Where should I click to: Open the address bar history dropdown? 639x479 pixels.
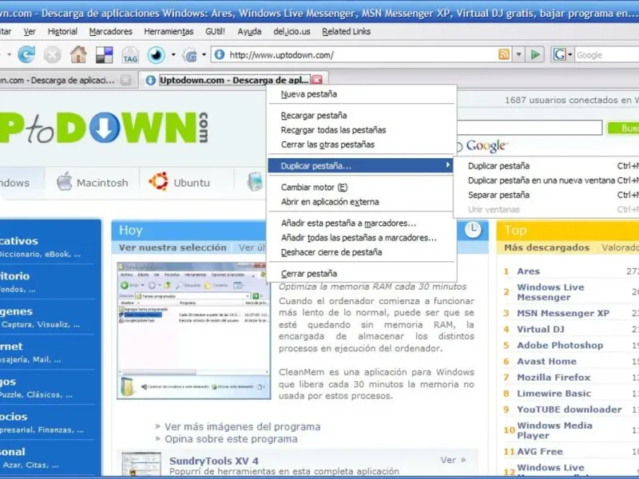click(x=518, y=54)
